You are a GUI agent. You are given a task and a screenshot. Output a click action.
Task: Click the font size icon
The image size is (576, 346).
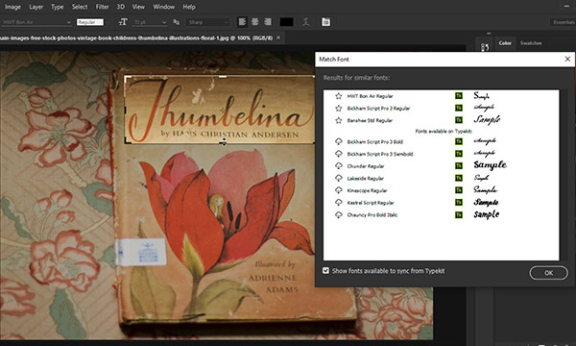pos(123,22)
